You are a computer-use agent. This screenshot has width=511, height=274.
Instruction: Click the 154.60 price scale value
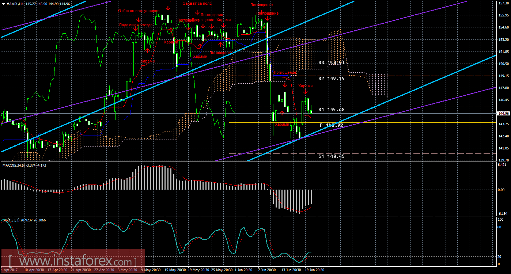tap(504, 27)
